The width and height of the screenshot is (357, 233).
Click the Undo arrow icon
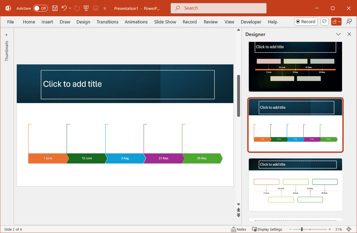64,8
